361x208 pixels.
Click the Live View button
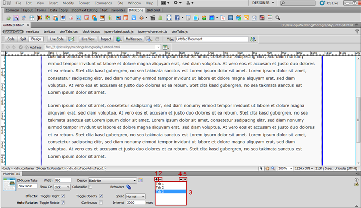point(88,39)
